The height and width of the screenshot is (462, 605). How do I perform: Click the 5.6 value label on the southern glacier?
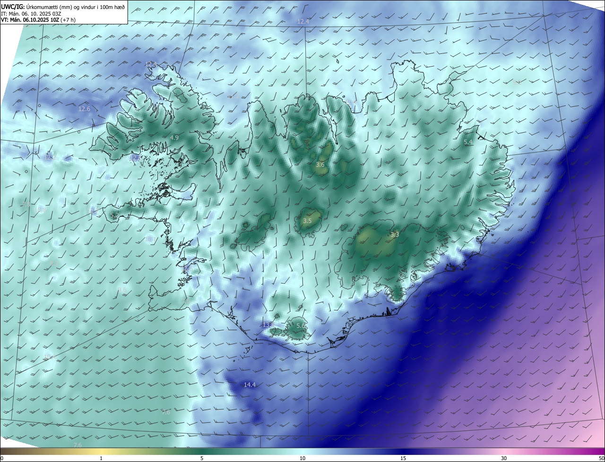point(301,326)
